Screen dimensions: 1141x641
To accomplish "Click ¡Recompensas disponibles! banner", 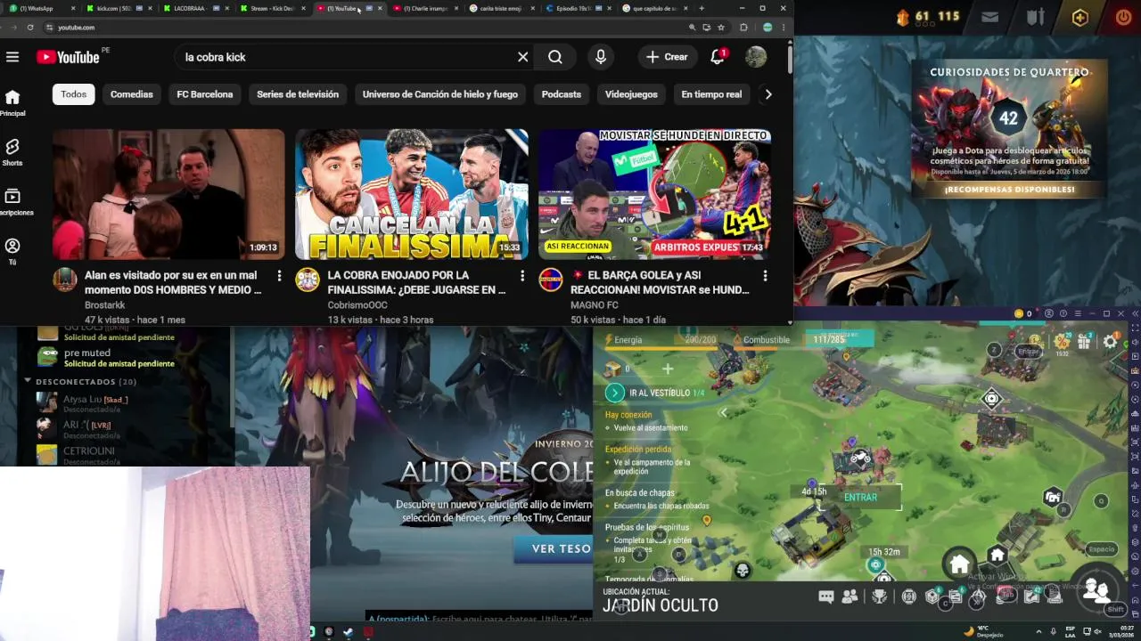I will (x=1010, y=190).
